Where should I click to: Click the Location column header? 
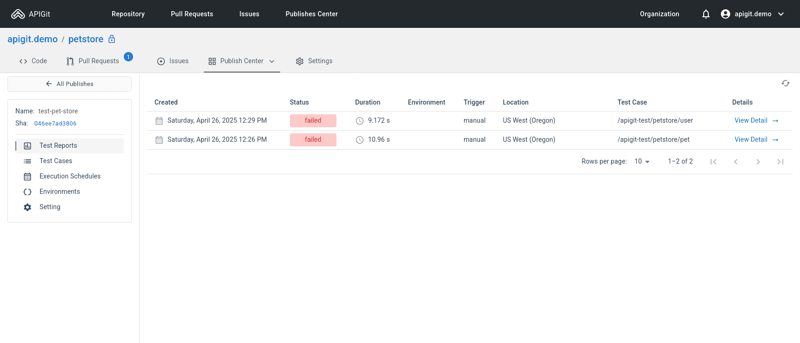[x=516, y=102]
